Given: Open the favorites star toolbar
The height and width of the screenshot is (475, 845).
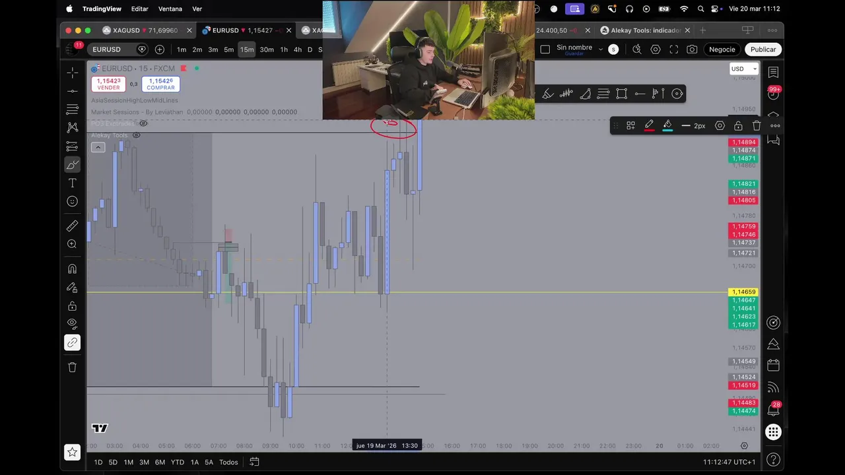Looking at the screenshot, I should tap(73, 453).
